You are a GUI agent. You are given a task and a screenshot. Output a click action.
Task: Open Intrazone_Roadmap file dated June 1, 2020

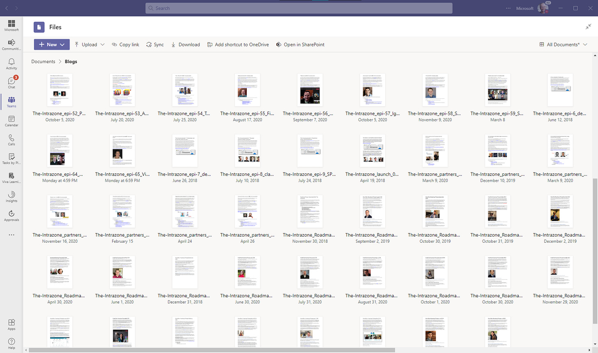pyautogui.click(x=122, y=272)
